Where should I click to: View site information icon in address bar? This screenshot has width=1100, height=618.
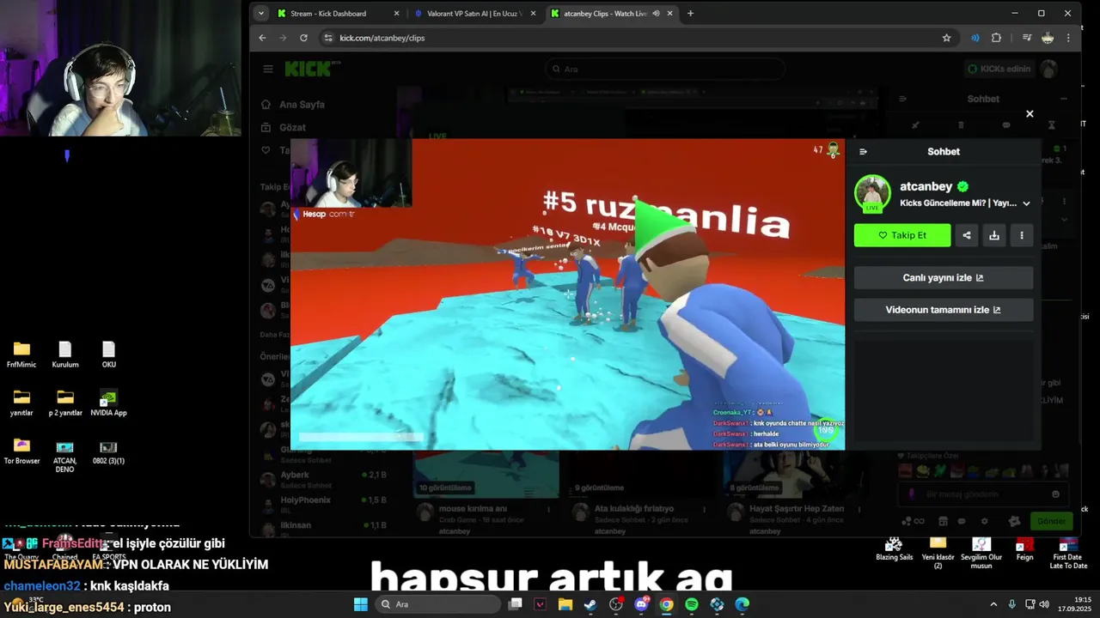click(x=327, y=38)
